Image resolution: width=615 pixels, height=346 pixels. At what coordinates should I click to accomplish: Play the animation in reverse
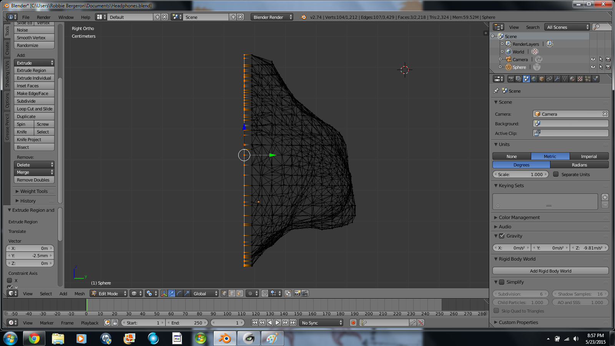(270, 323)
